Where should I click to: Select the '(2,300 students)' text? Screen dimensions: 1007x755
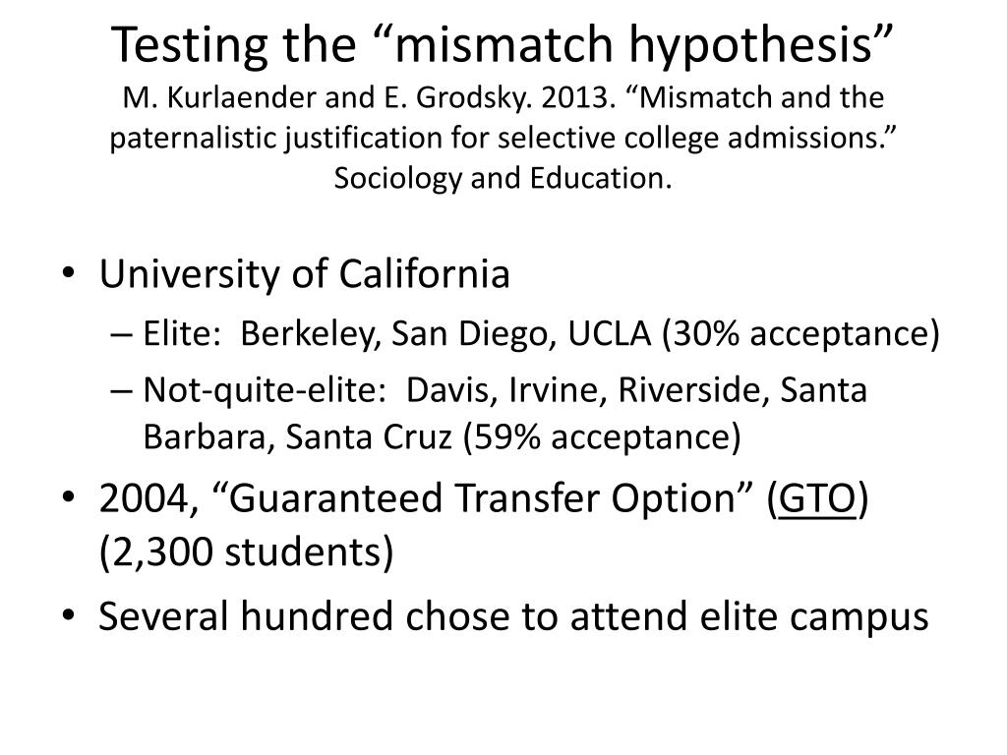(247, 552)
